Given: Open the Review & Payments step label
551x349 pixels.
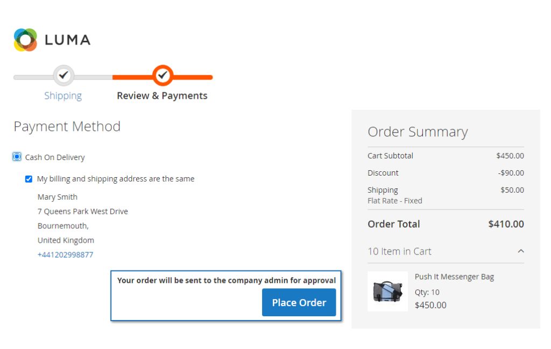Looking at the screenshot, I should pyautogui.click(x=162, y=96).
